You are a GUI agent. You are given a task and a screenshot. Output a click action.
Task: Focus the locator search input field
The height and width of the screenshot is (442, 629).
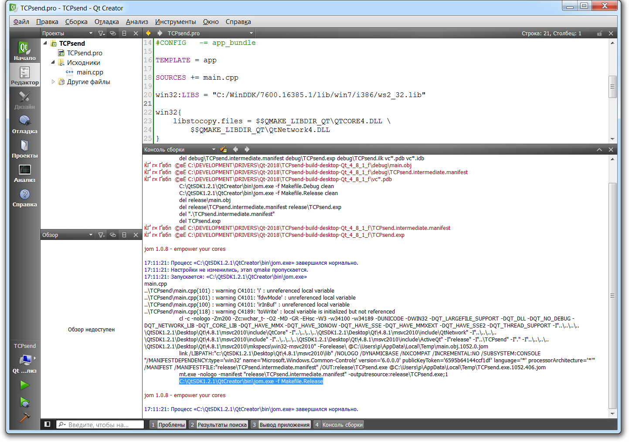coord(100,425)
